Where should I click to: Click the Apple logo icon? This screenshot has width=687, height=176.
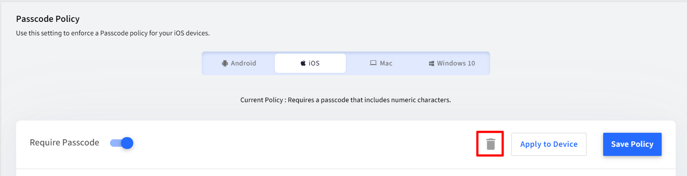click(x=303, y=63)
